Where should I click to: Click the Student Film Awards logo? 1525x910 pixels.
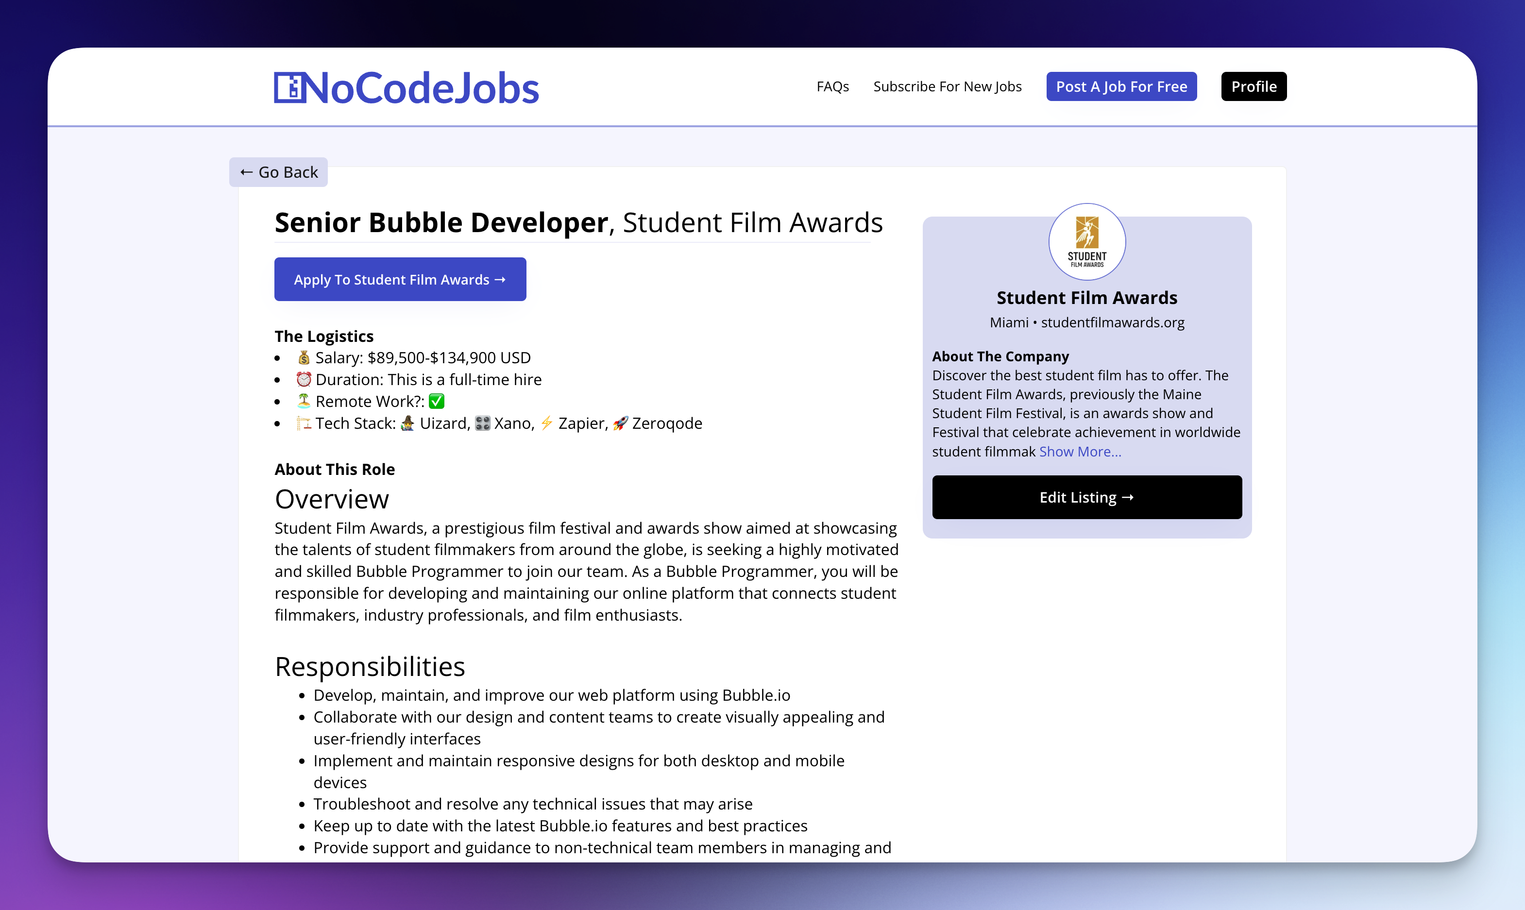pyautogui.click(x=1086, y=242)
